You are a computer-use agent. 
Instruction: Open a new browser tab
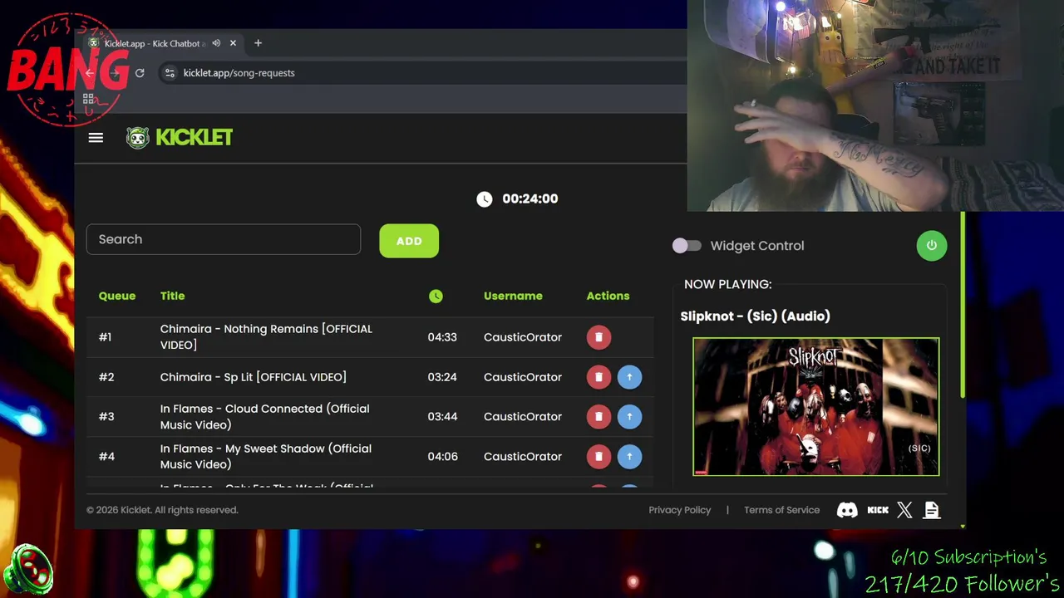coord(258,43)
